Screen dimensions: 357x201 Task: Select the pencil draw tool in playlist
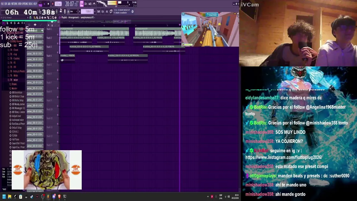[34, 17]
